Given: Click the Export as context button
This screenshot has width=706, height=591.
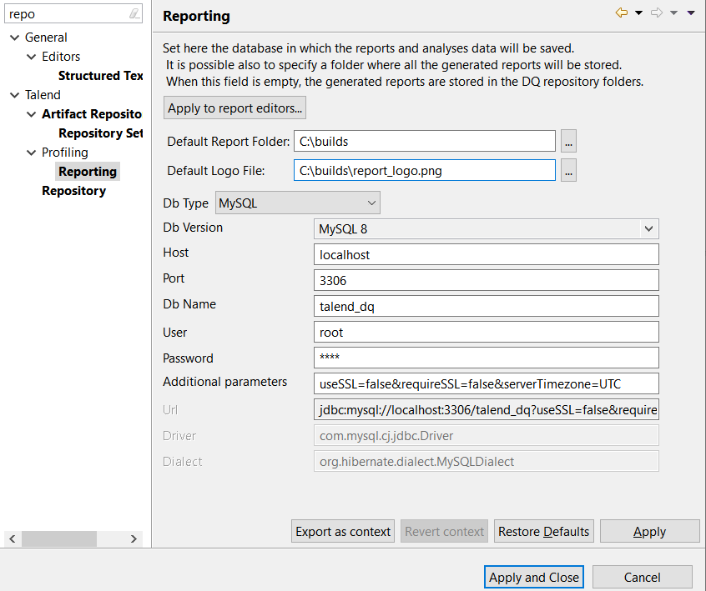Looking at the screenshot, I should 342,531.
